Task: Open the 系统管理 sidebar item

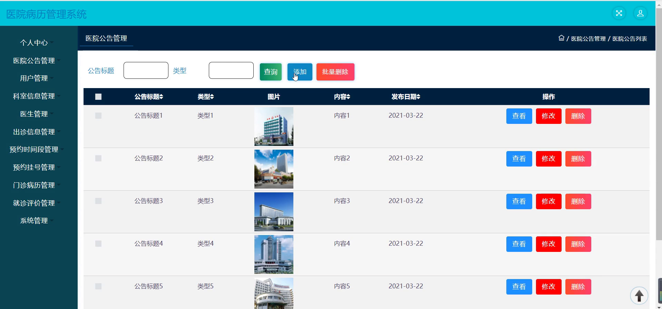Action: (x=36, y=221)
